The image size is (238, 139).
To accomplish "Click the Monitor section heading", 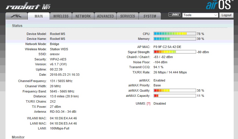I will 18,137.
